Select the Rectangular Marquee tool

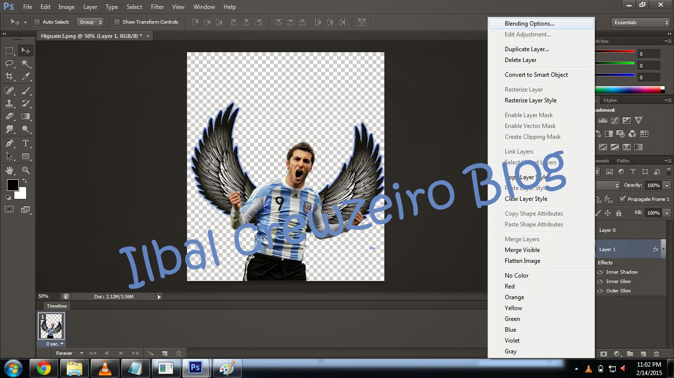[x=9, y=50]
